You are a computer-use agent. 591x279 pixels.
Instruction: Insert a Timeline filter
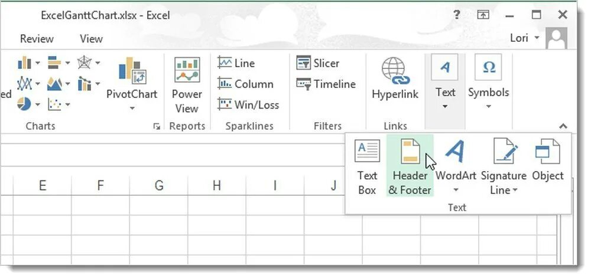point(326,84)
